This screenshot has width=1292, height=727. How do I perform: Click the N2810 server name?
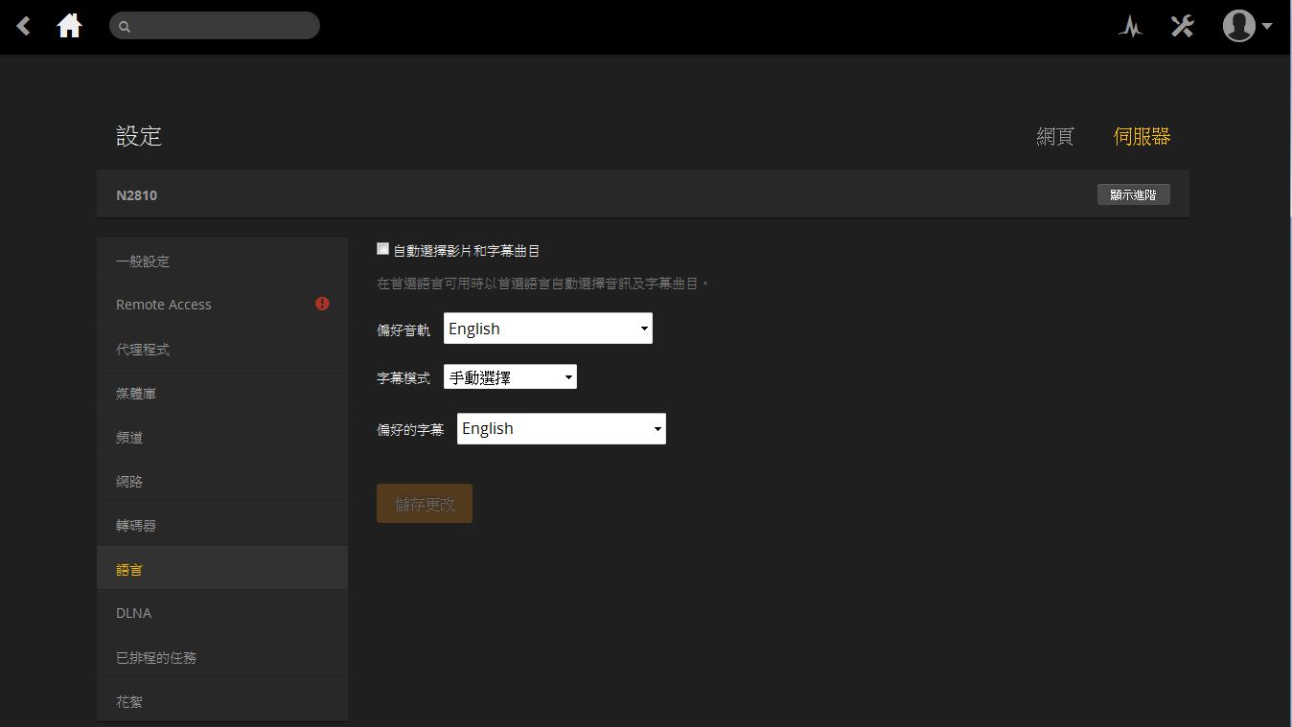(x=136, y=195)
